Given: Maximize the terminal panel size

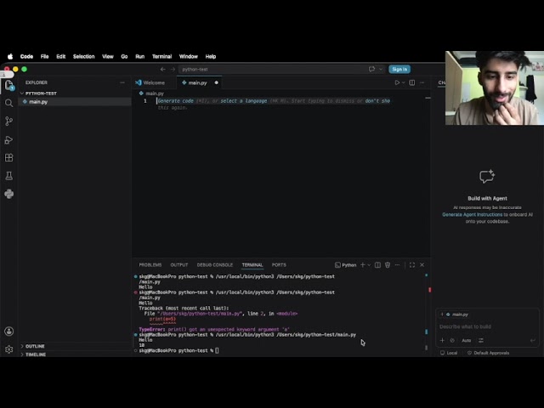Looking at the screenshot, I should point(412,264).
